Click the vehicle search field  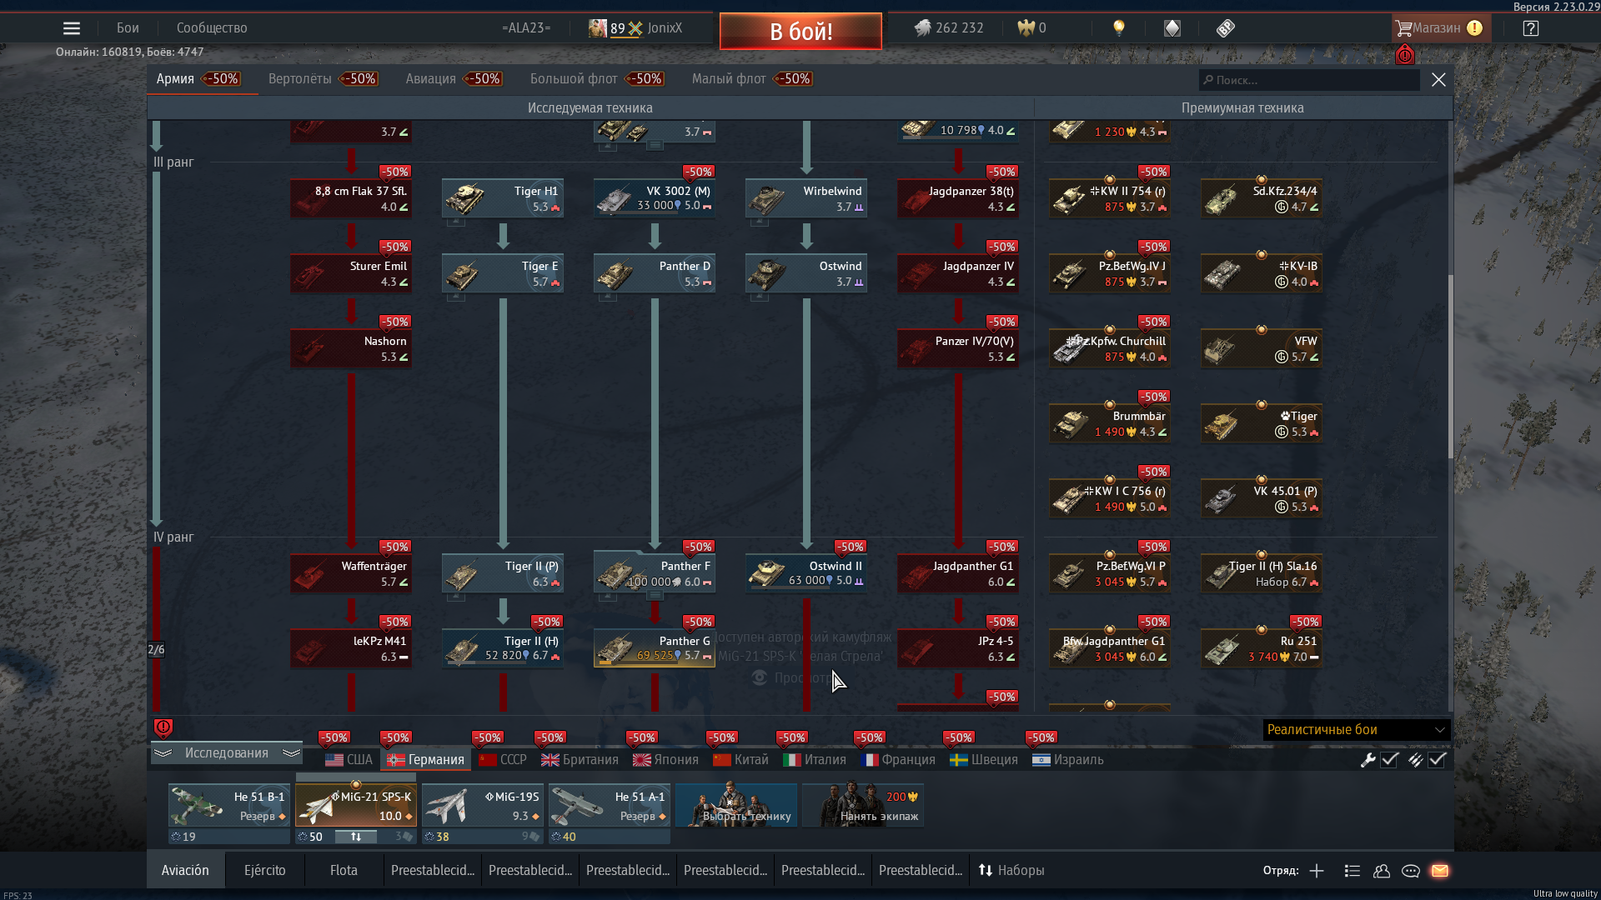pos(1309,80)
